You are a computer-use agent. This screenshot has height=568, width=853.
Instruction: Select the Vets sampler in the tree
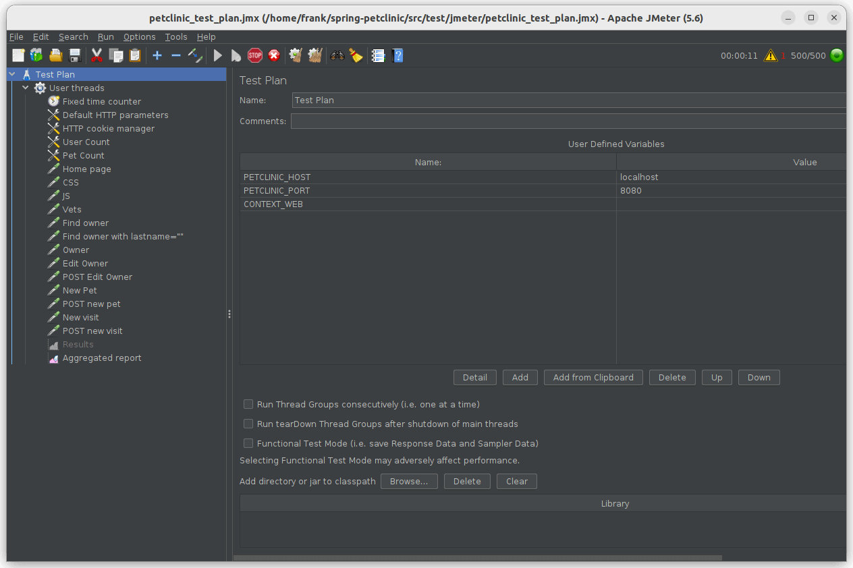pos(72,209)
